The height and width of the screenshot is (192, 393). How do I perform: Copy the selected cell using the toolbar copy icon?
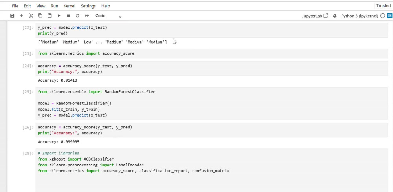point(40,16)
